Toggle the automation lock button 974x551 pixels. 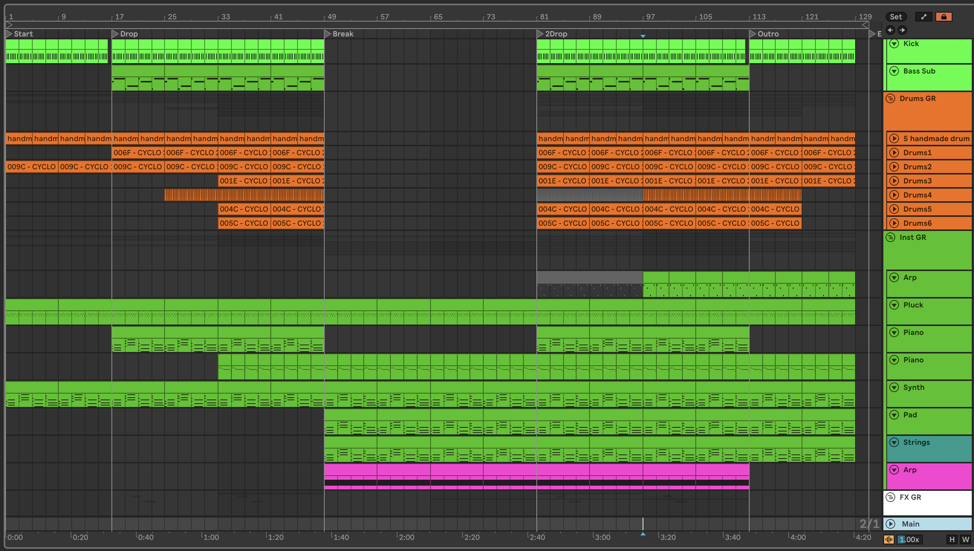943,17
